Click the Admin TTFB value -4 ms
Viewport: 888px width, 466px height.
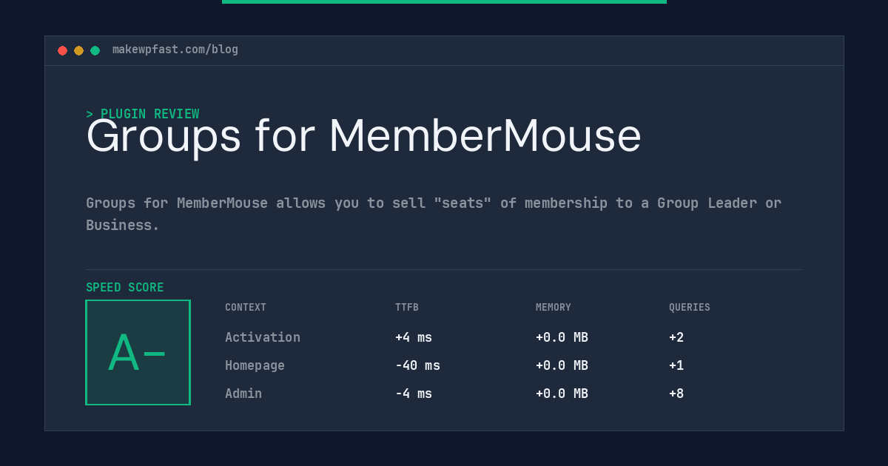tap(414, 394)
